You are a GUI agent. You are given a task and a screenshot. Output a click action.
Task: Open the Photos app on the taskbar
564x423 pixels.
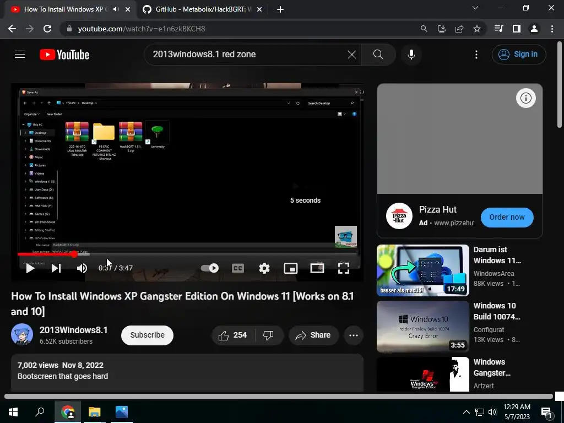click(122, 411)
